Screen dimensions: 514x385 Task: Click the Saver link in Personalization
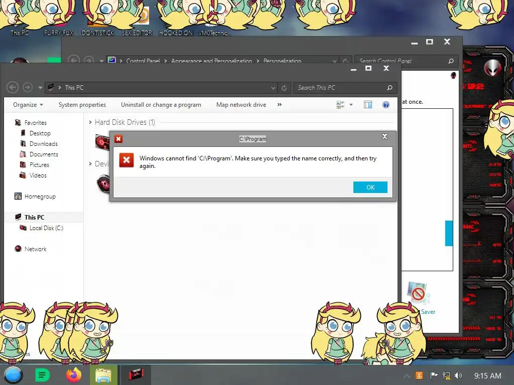(428, 312)
